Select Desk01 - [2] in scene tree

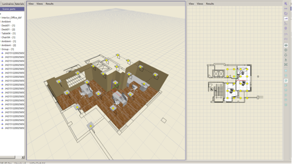click(x=8, y=29)
